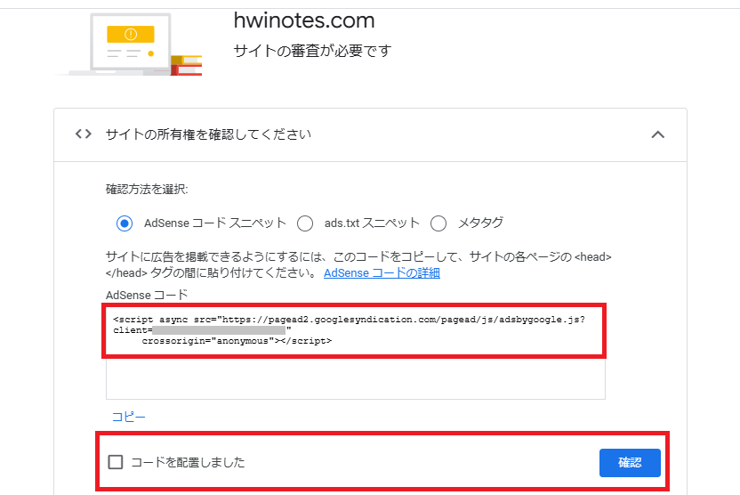Choose the メタタグ radio option
Viewport: 740px width, 495px height.
(x=438, y=223)
